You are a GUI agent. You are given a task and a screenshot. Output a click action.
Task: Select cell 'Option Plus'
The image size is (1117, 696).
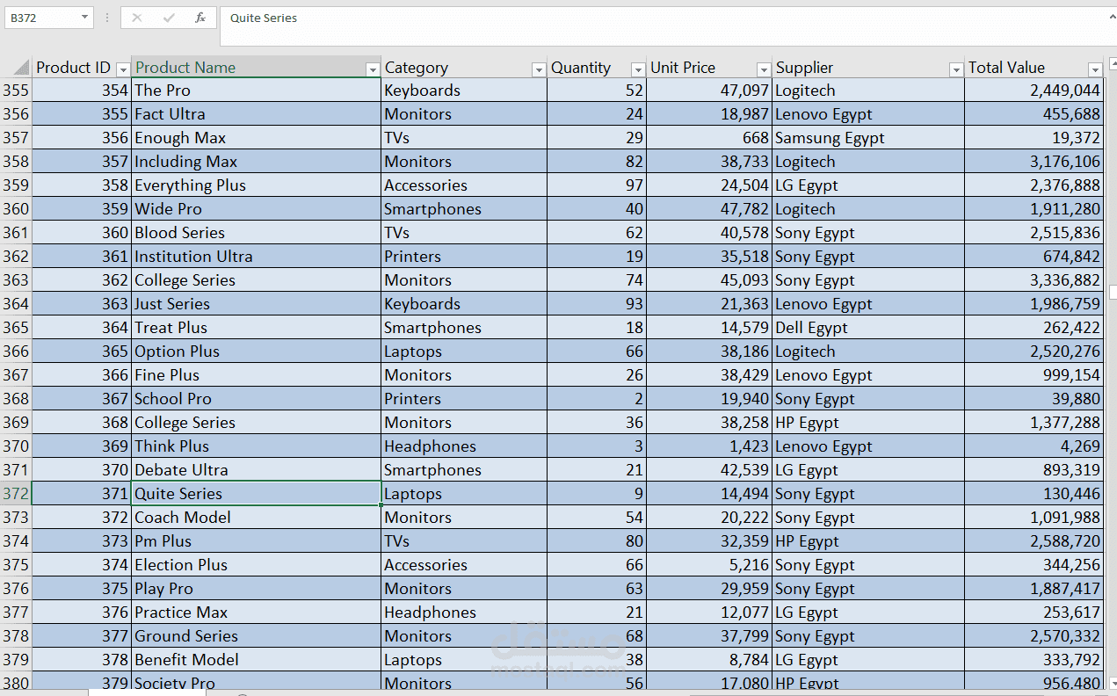coord(256,352)
